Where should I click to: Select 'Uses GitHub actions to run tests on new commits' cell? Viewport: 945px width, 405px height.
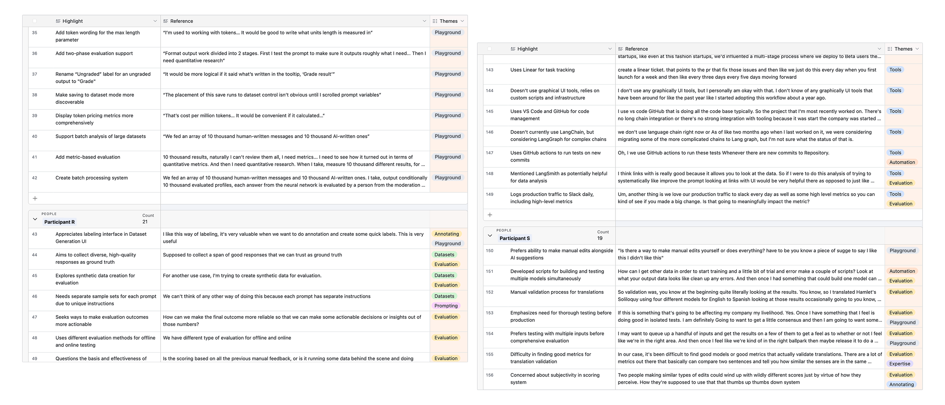(561, 157)
